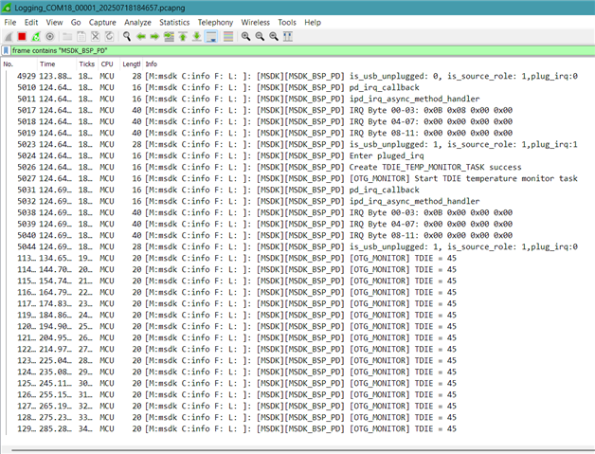Open the Telephony menu

[215, 23]
